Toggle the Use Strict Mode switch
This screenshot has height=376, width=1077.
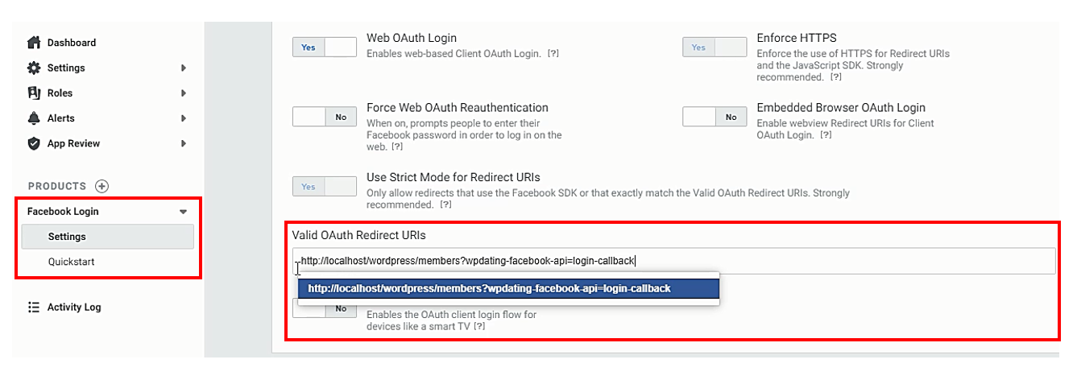[x=324, y=186]
